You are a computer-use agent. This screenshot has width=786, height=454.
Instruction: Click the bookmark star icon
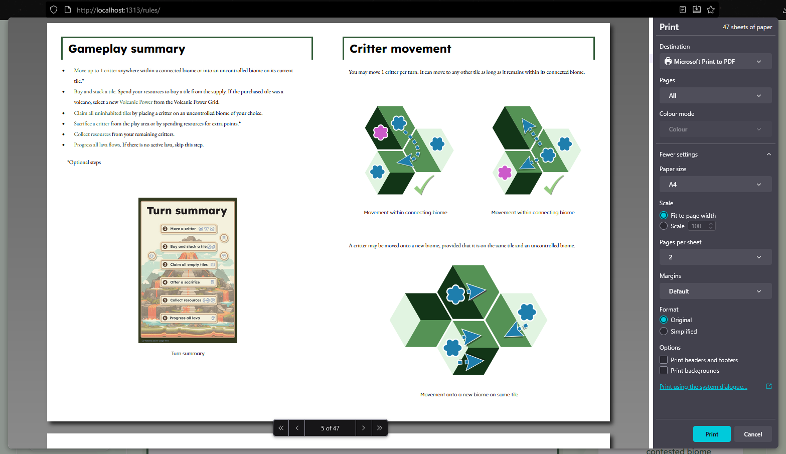pos(711,10)
